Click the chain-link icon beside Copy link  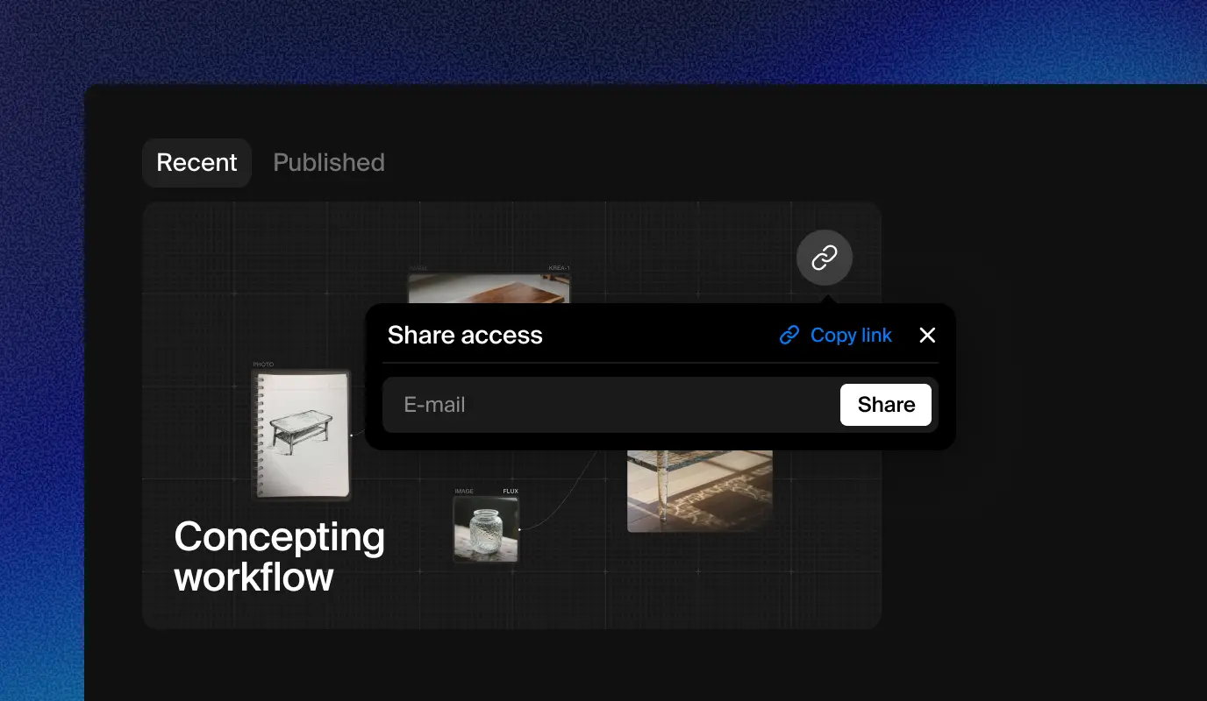789,335
